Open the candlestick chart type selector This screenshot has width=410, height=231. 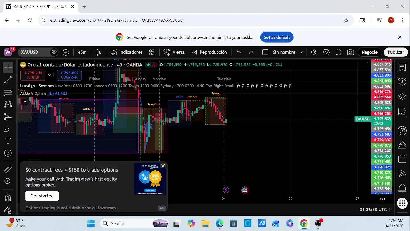click(99, 52)
